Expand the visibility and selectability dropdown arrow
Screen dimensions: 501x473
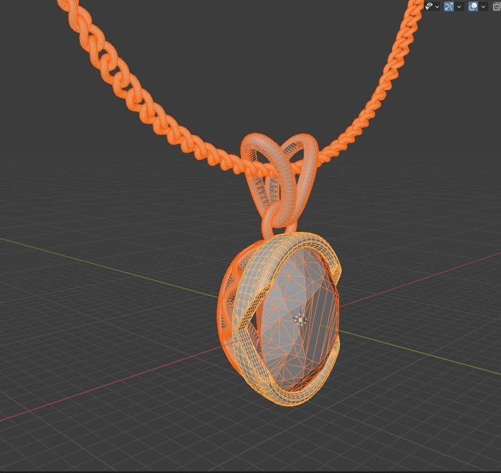(437, 6)
